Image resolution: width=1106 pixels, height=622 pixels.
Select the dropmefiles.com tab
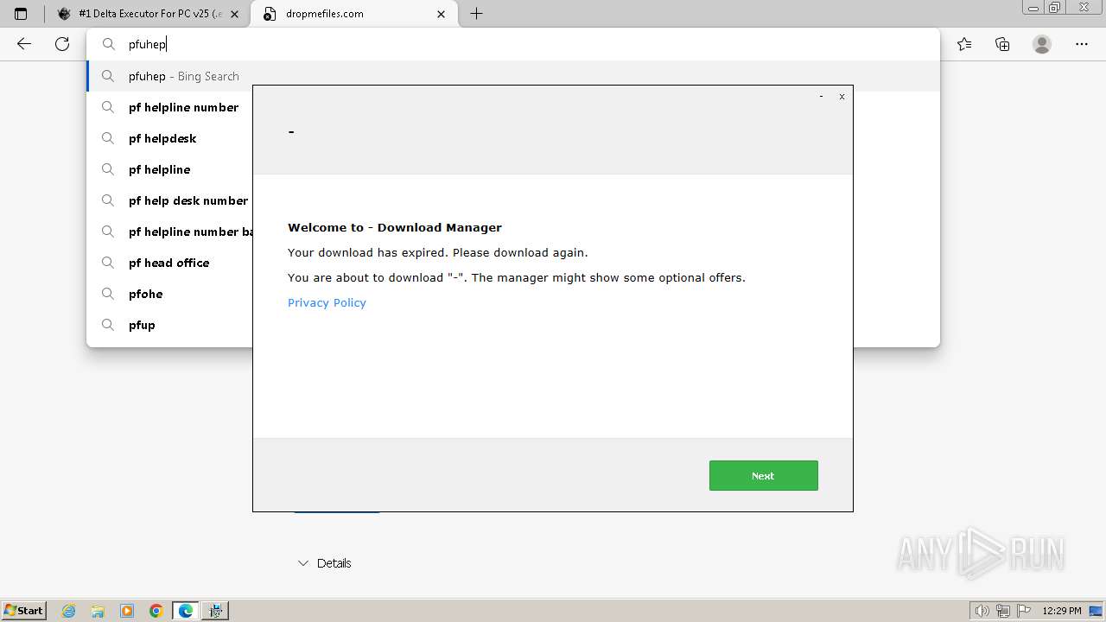click(354, 14)
